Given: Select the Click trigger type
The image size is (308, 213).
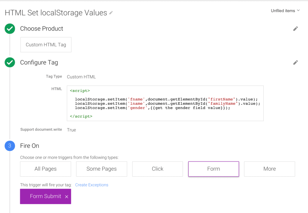Looking at the screenshot, I should (x=158, y=169).
